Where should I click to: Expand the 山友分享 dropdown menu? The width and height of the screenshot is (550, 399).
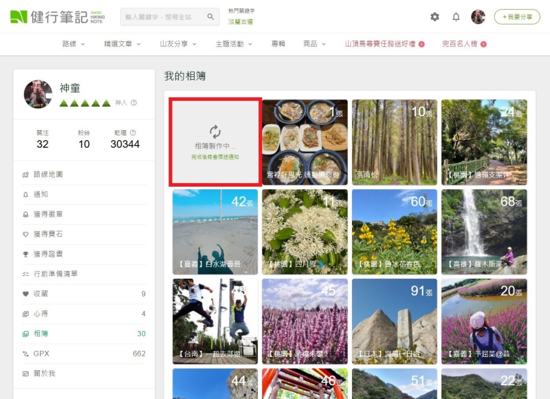tap(178, 44)
